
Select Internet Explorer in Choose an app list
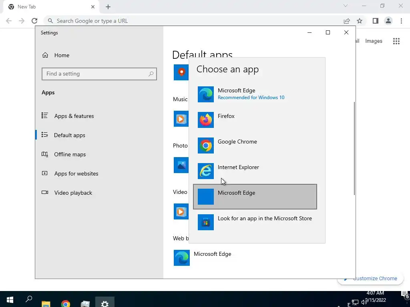(255, 171)
